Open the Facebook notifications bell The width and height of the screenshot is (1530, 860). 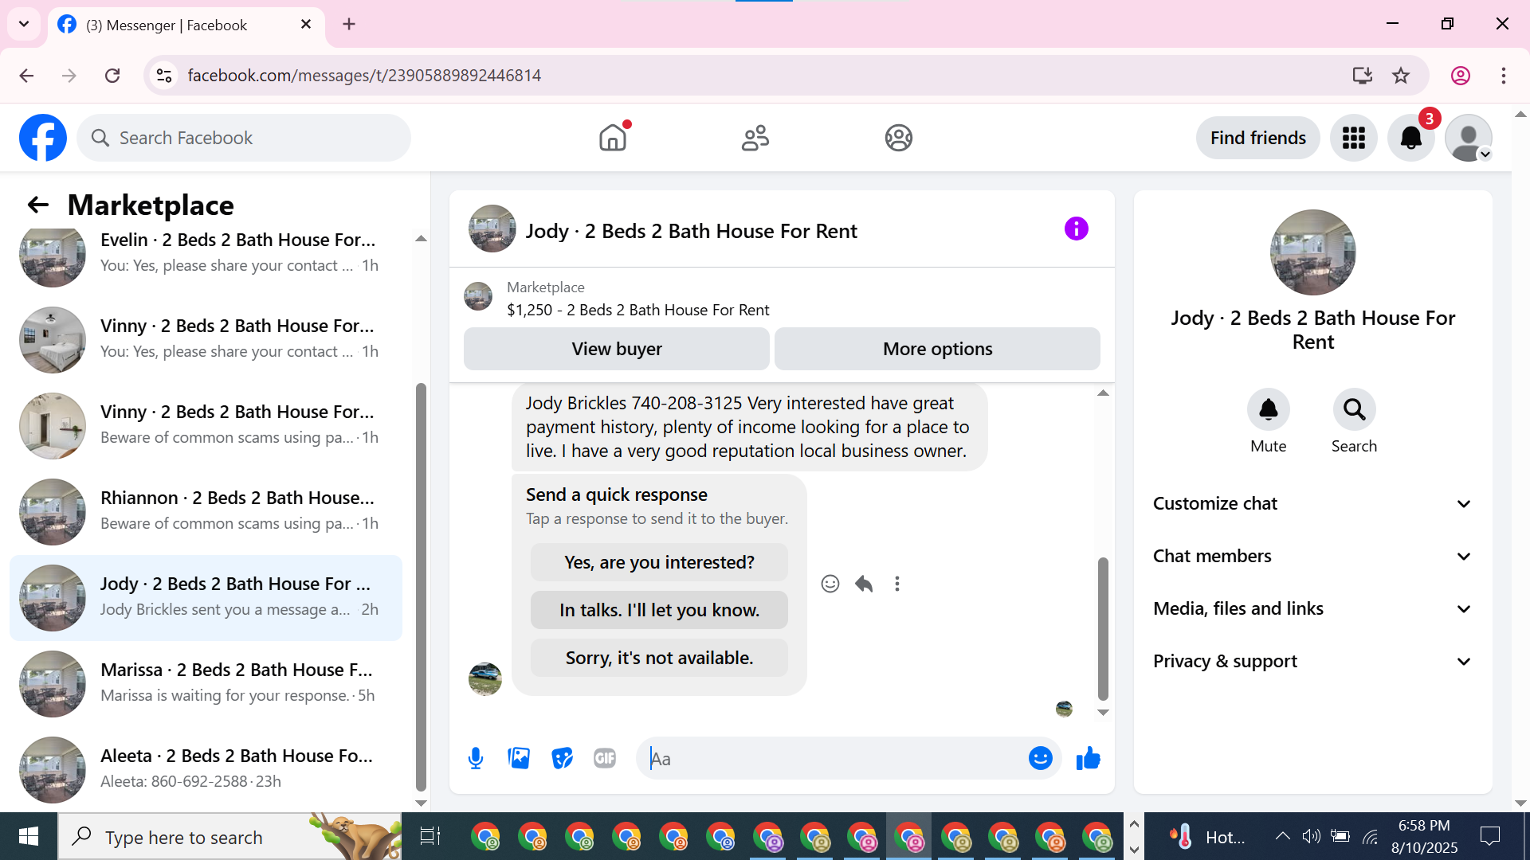[x=1410, y=138]
